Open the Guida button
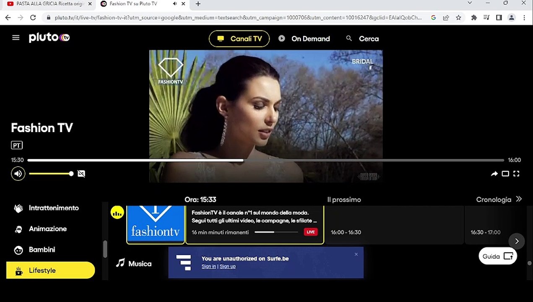The image size is (533, 302). coord(498,256)
